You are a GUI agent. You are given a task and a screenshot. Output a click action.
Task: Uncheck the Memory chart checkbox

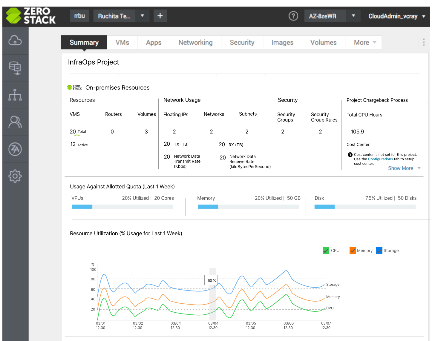coord(353,251)
